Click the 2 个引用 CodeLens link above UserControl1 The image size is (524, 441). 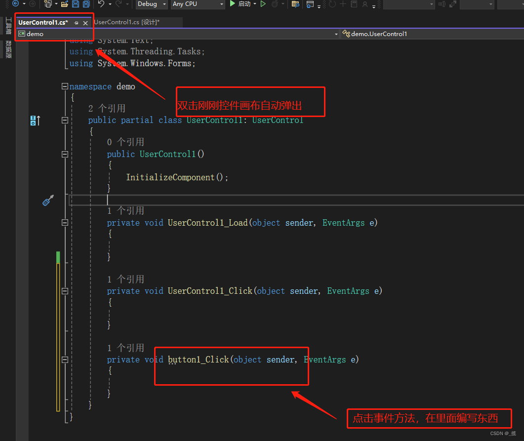point(107,108)
